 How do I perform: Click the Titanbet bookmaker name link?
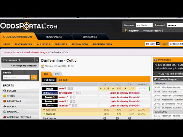63,105
